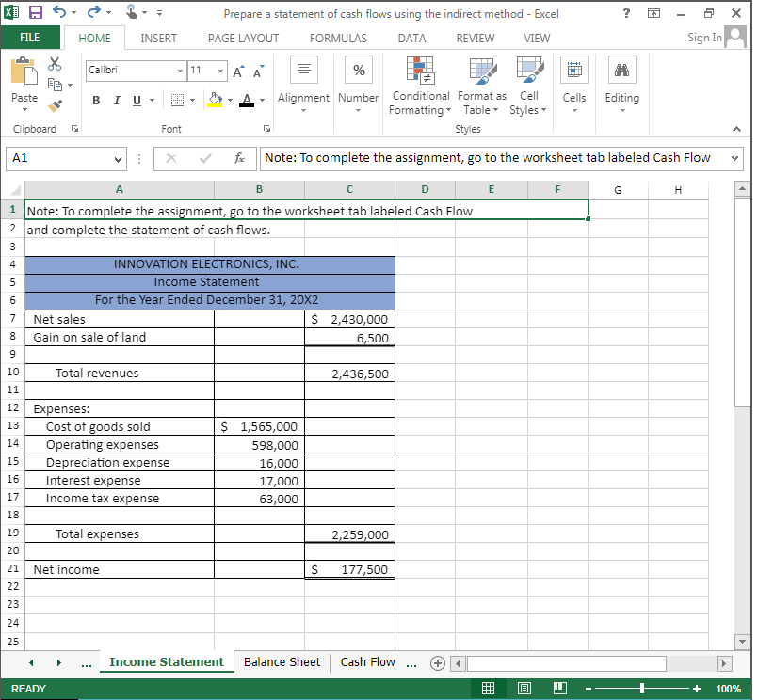Open the FILE menu
This screenshot has height=700, width=758.
[30, 38]
